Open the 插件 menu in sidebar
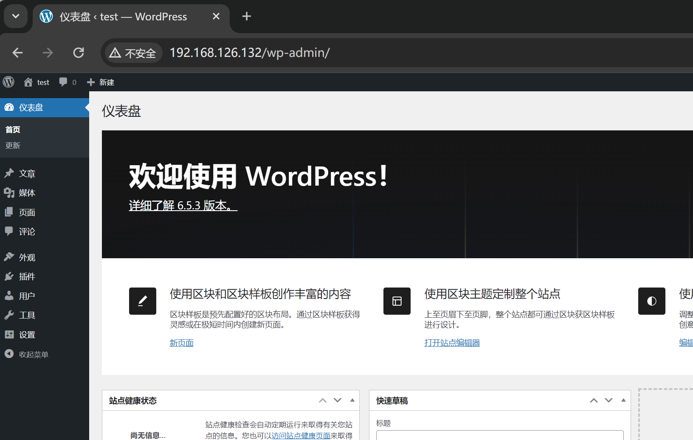This screenshot has width=693, height=440. coord(27,276)
